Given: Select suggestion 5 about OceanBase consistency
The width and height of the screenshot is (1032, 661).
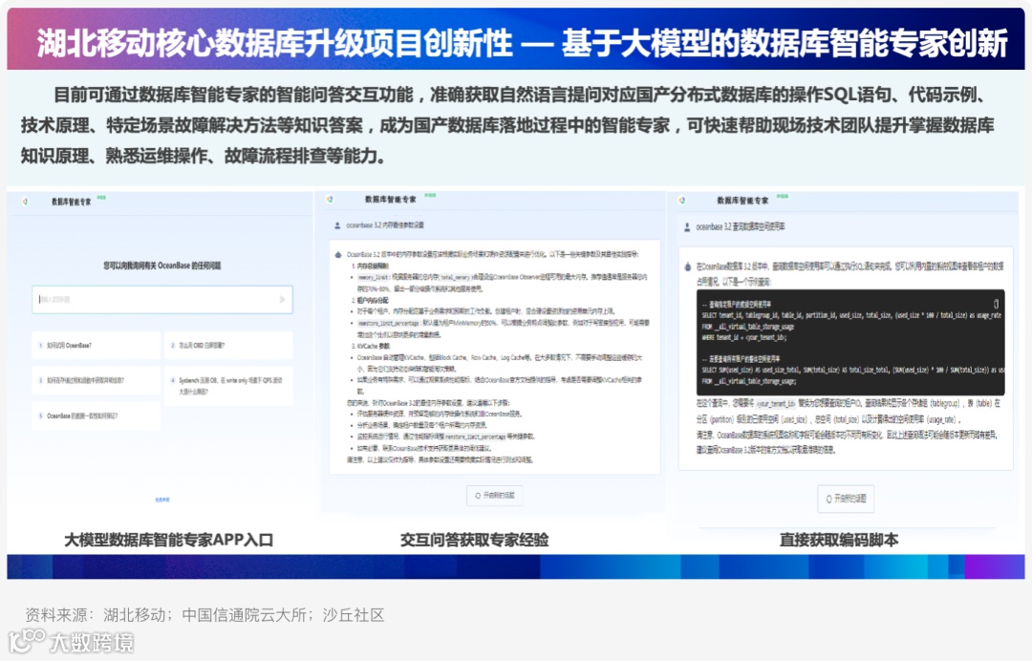Looking at the screenshot, I should click(97, 416).
